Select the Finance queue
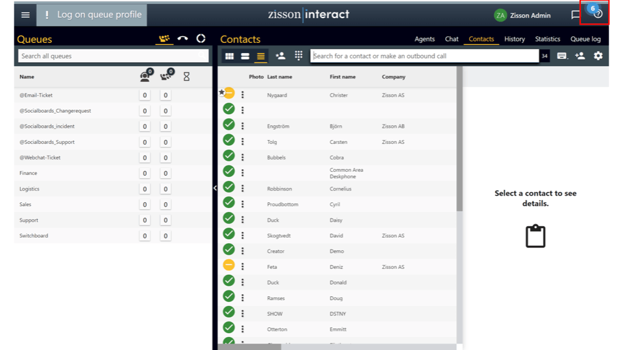The height and width of the screenshot is (350, 623). tap(113, 173)
